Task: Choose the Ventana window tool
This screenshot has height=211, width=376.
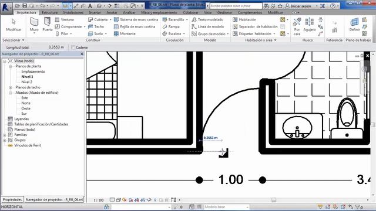Action: point(65,19)
